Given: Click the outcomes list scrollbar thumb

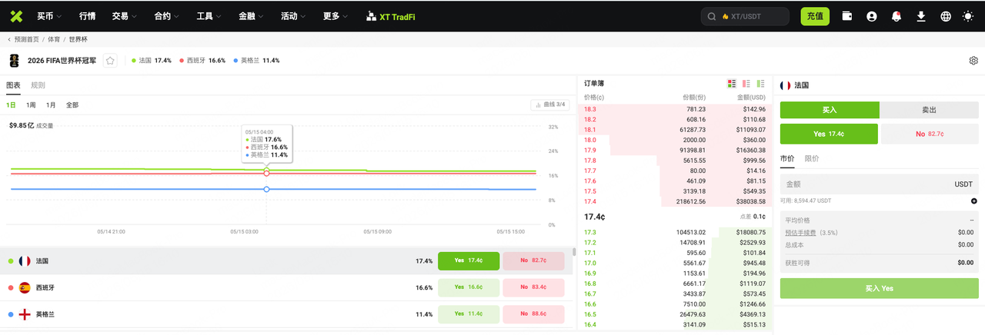Looking at the screenshot, I should tap(574, 252).
